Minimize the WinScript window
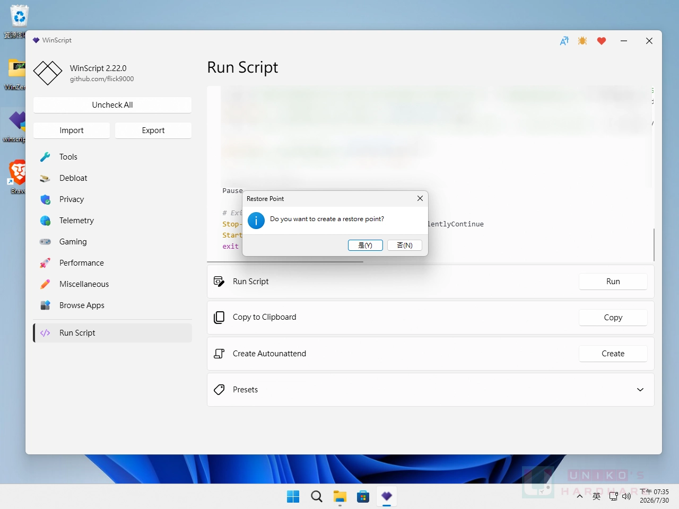This screenshot has width=679, height=509. (624, 41)
